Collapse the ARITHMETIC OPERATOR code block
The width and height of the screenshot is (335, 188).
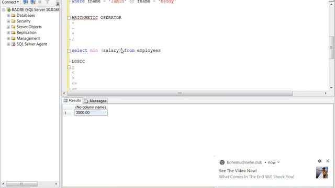click(69, 18)
